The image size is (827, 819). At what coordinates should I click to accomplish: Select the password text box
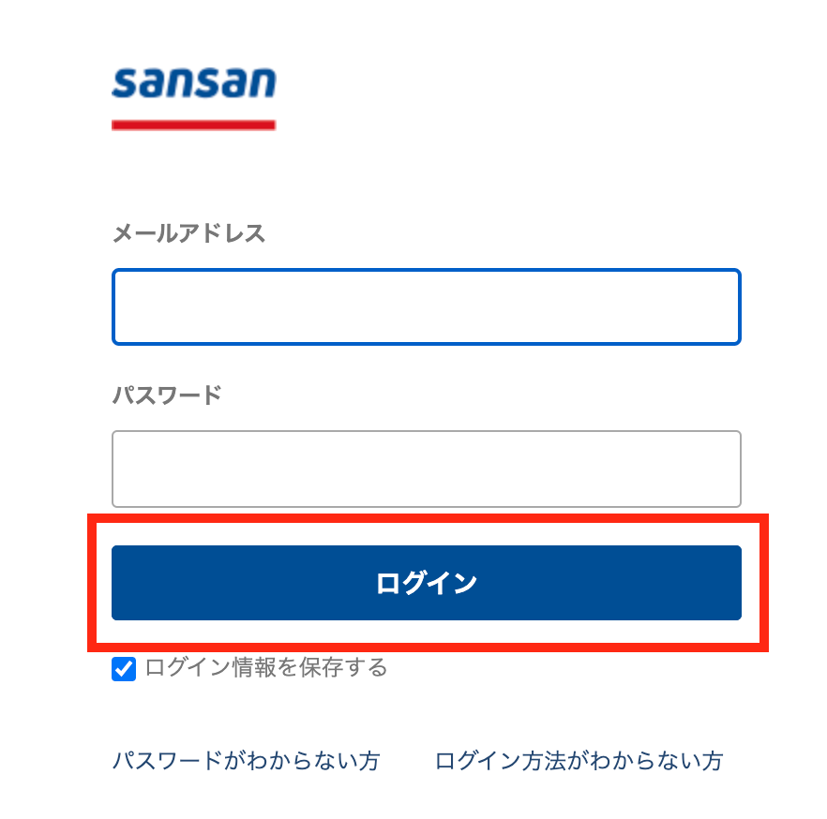(427, 469)
